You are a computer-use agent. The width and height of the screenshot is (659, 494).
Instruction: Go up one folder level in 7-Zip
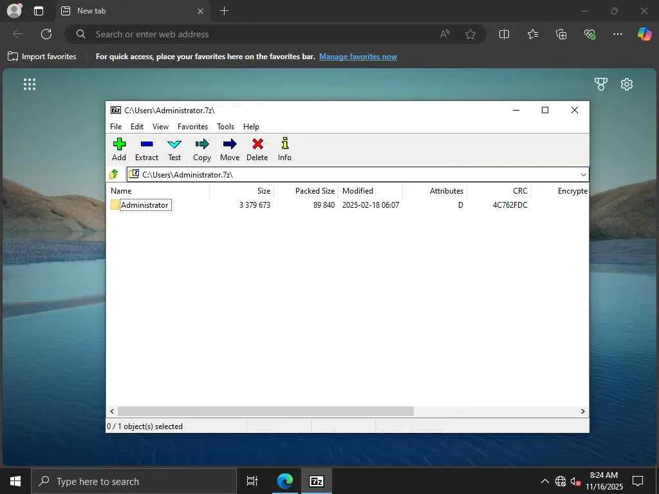114,174
